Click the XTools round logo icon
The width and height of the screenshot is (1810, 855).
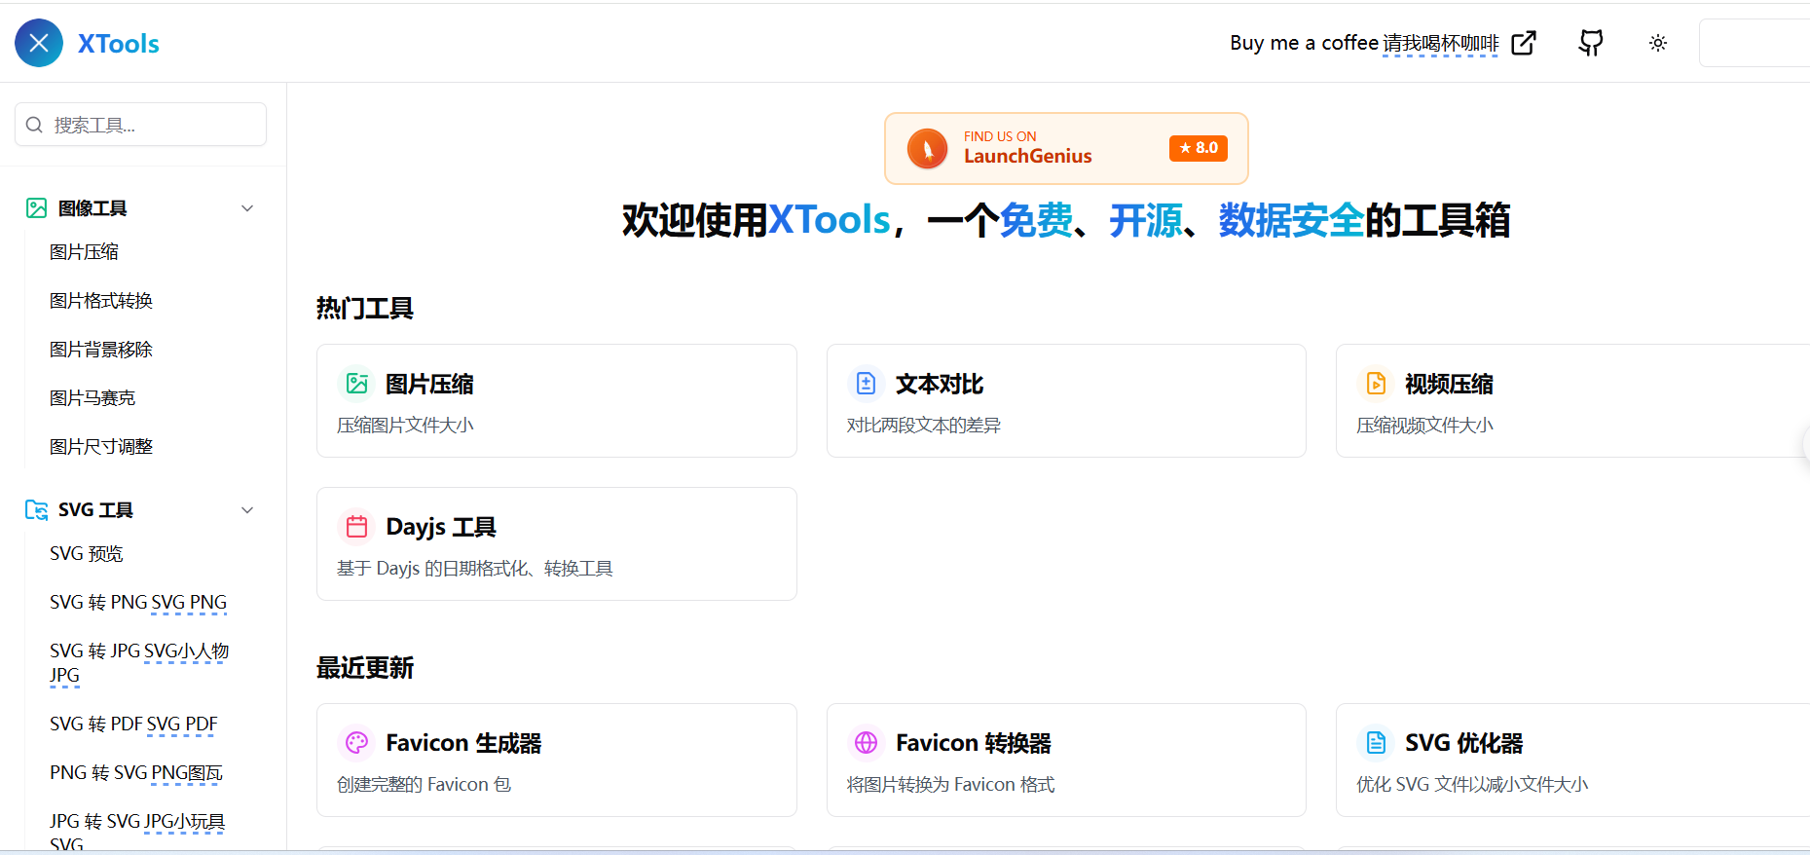point(39,43)
